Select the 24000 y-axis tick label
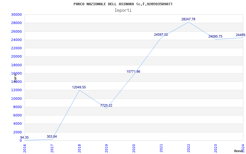This screenshot has height=154, width=246. (x=16, y=40)
